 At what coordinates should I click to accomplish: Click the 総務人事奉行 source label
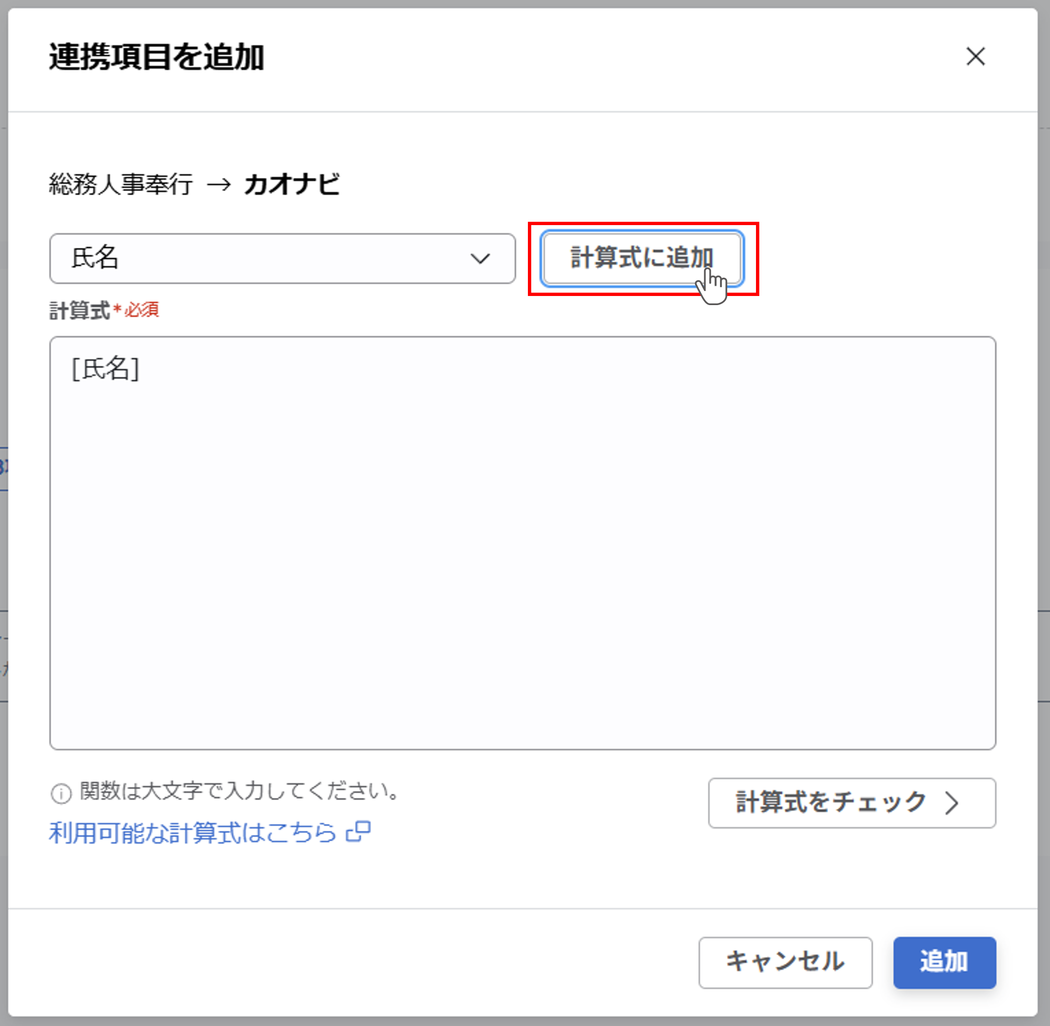point(121,184)
